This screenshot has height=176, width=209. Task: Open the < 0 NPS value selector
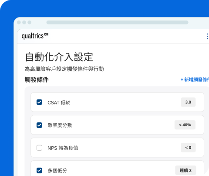pos(188,148)
